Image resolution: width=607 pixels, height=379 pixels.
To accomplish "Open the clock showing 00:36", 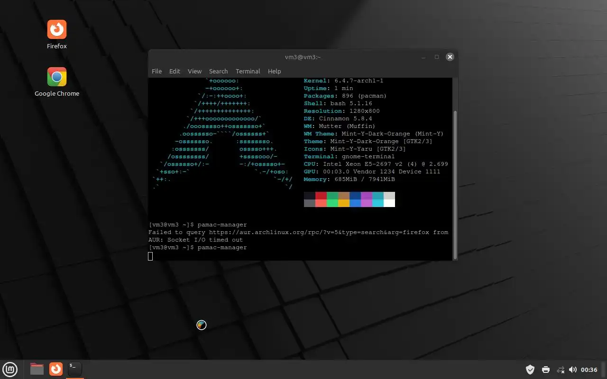I will click(589, 370).
